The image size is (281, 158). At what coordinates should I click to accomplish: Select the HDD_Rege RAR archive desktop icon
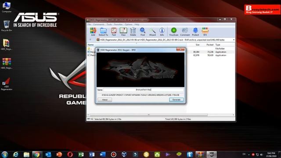7,64
